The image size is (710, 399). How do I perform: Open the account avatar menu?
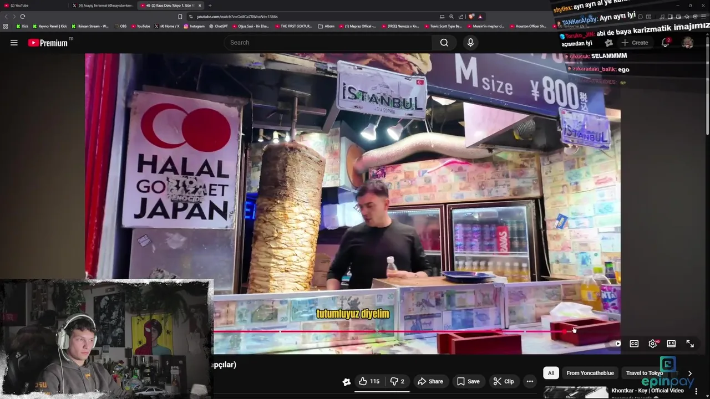click(x=688, y=43)
